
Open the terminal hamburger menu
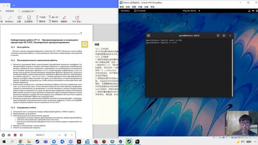pyautogui.click(x=224, y=35)
